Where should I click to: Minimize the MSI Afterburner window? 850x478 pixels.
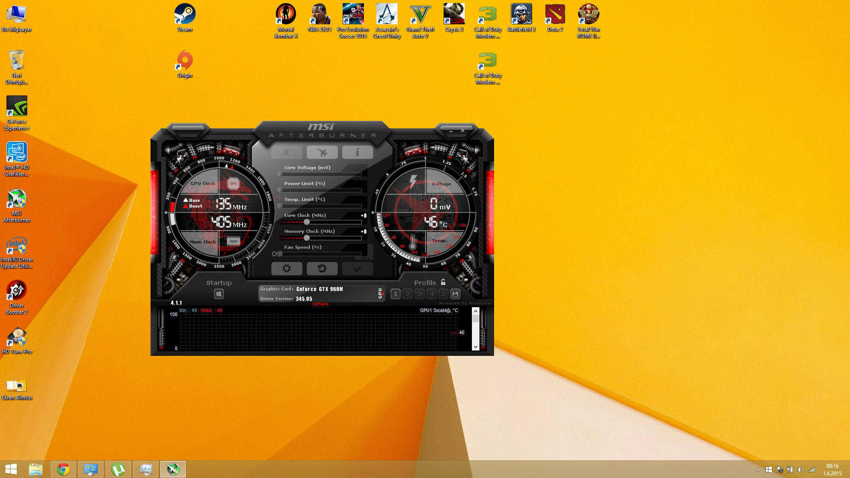click(451, 131)
